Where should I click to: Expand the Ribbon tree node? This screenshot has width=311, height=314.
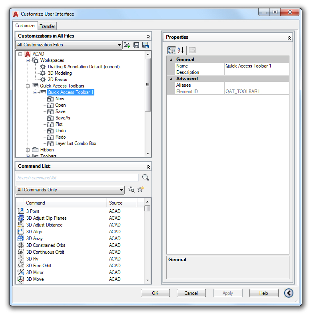(28, 150)
